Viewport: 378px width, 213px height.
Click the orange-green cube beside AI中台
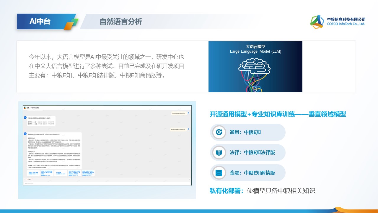click(71, 24)
